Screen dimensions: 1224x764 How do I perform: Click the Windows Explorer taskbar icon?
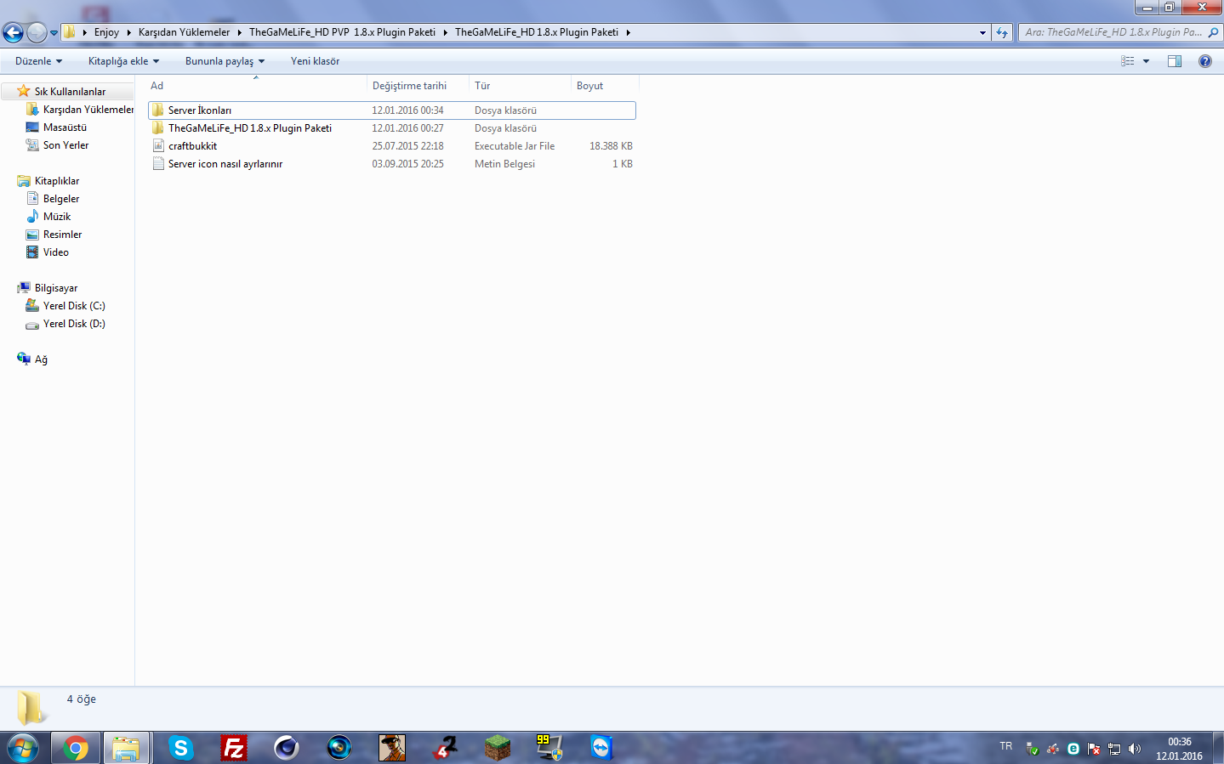point(126,748)
